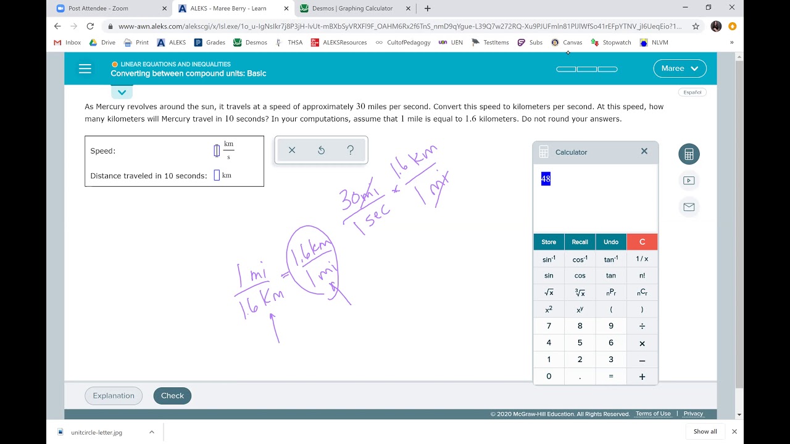Open the ALEKS bookmark
This screenshot has height=444, width=790.
pyautogui.click(x=172, y=43)
